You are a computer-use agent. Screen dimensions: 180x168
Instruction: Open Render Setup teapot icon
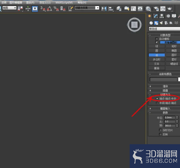[x=156, y=9]
